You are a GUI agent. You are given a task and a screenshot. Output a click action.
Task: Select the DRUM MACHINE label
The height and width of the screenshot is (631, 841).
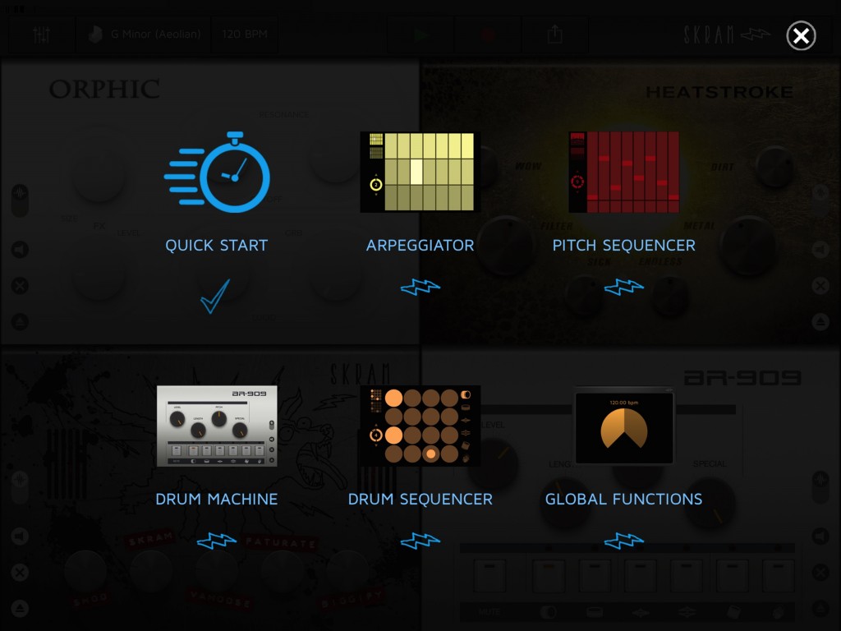(217, 499)
